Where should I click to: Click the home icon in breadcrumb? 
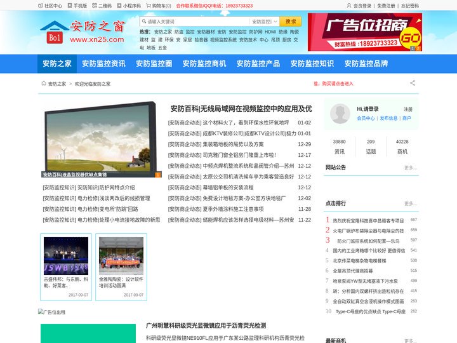(x=44, y=84)
